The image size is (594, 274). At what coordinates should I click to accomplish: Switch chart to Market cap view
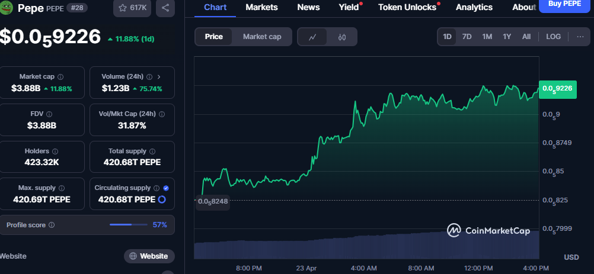[262, 37]
